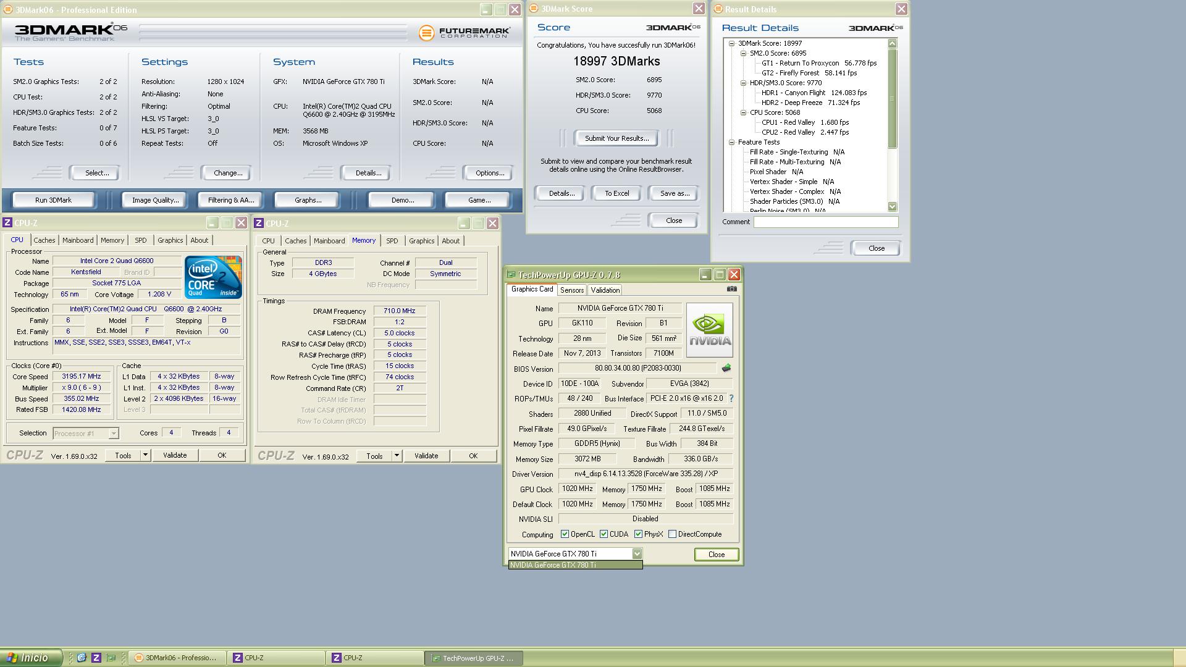
Task: Click the Options button under Results
Action: tap(490, 173)
